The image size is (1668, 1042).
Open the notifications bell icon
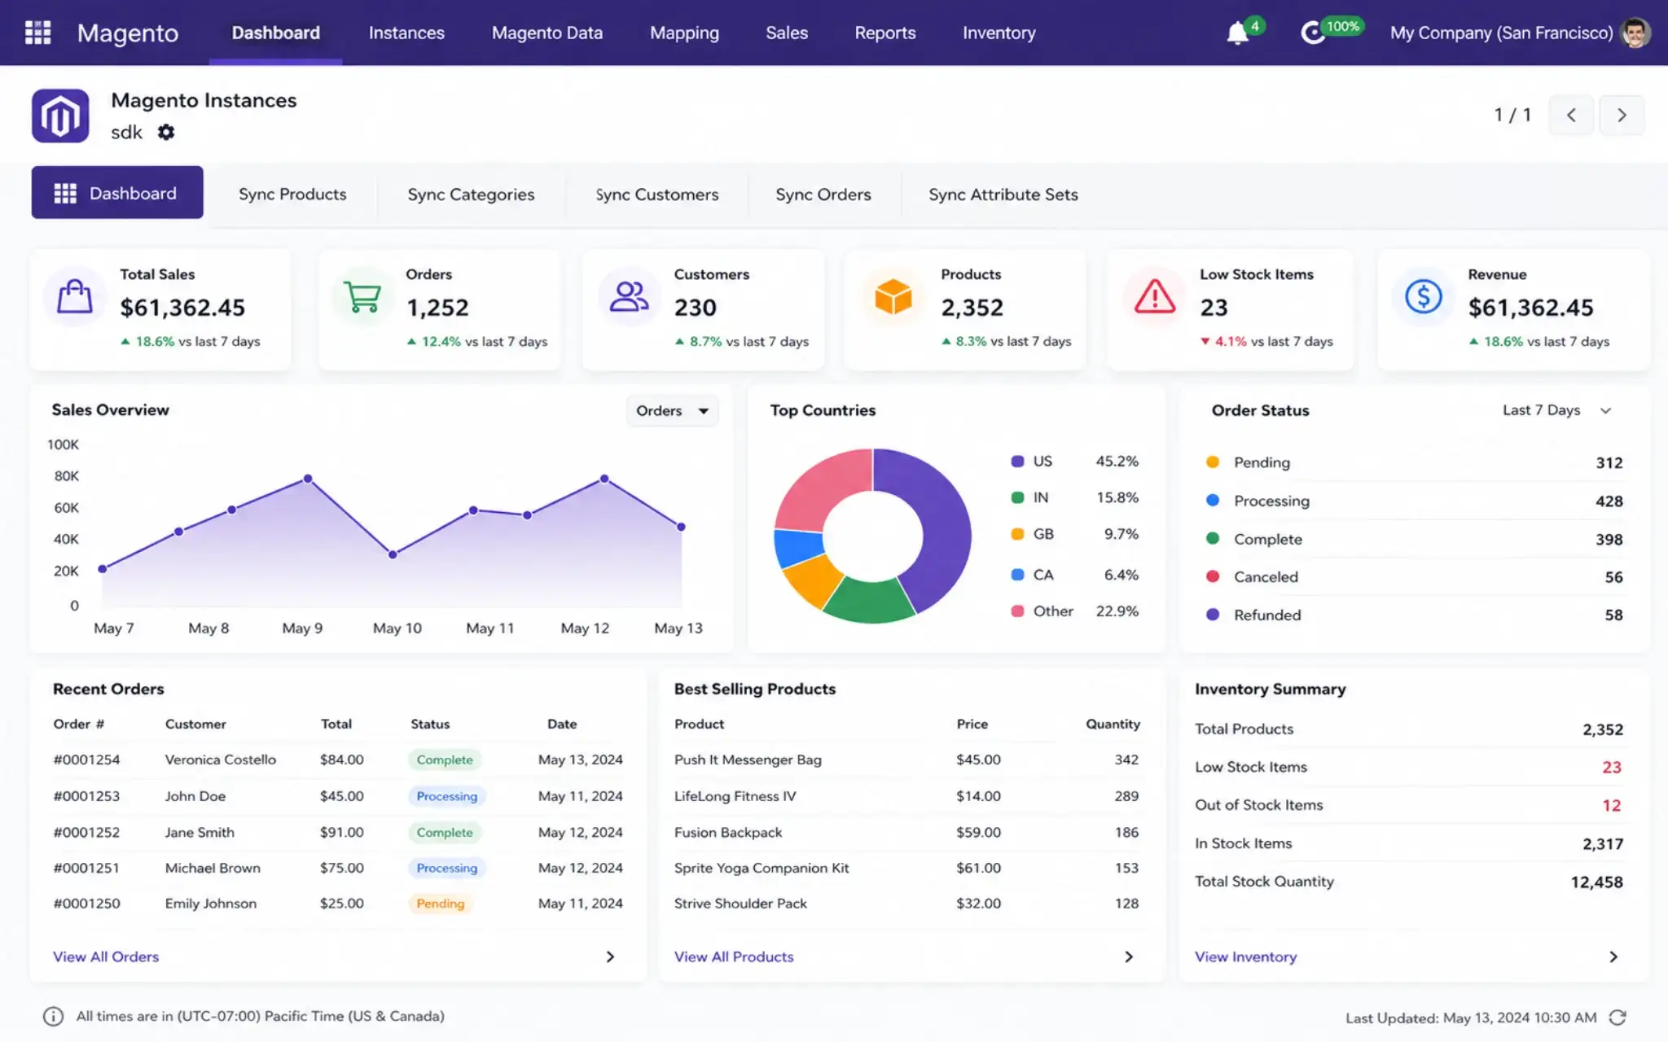pos(1237,33)
